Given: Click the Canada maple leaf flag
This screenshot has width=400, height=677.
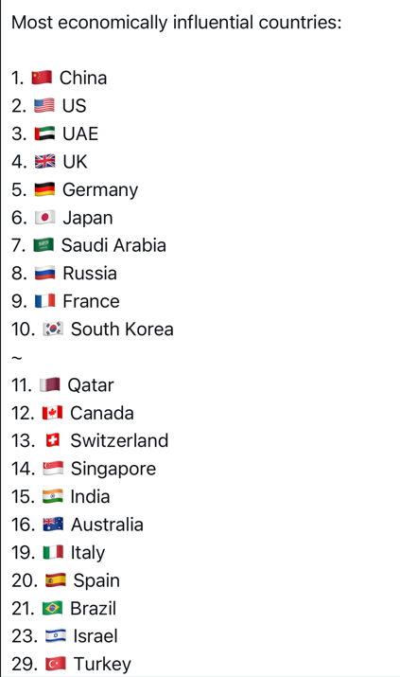Looking at the screenshot, I should click(53, 413).
